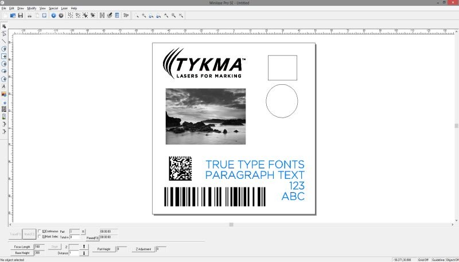Select the linear barcode on canvas
The image size is (459, 262).
point(215,197)
